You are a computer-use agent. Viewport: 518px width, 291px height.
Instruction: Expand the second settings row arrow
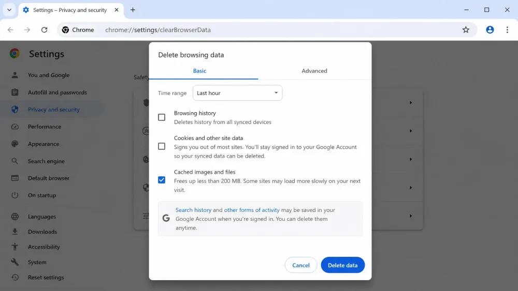(x=411, y=131)
